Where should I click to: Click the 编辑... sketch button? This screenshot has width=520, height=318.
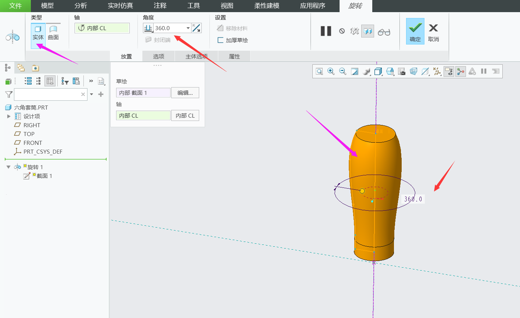coord(185,93)
